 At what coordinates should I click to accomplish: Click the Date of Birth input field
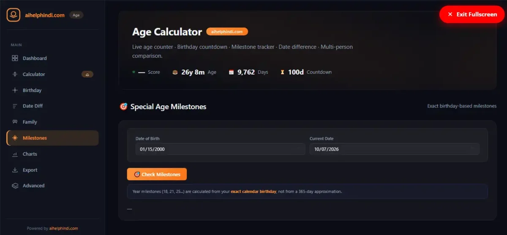220,149
